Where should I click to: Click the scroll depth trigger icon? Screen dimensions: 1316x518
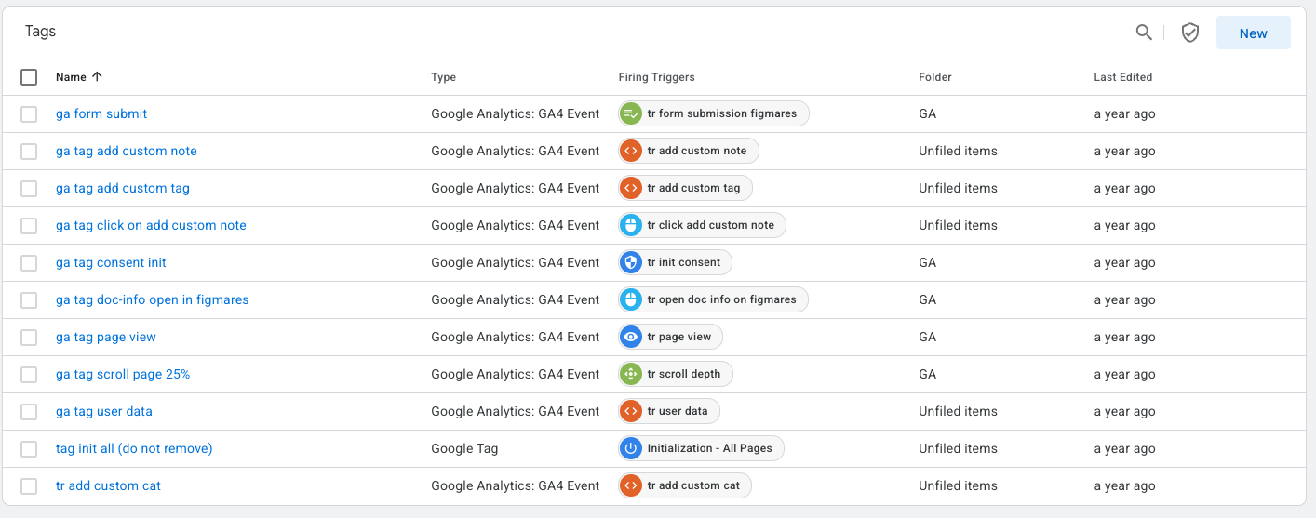coord(631,374)
